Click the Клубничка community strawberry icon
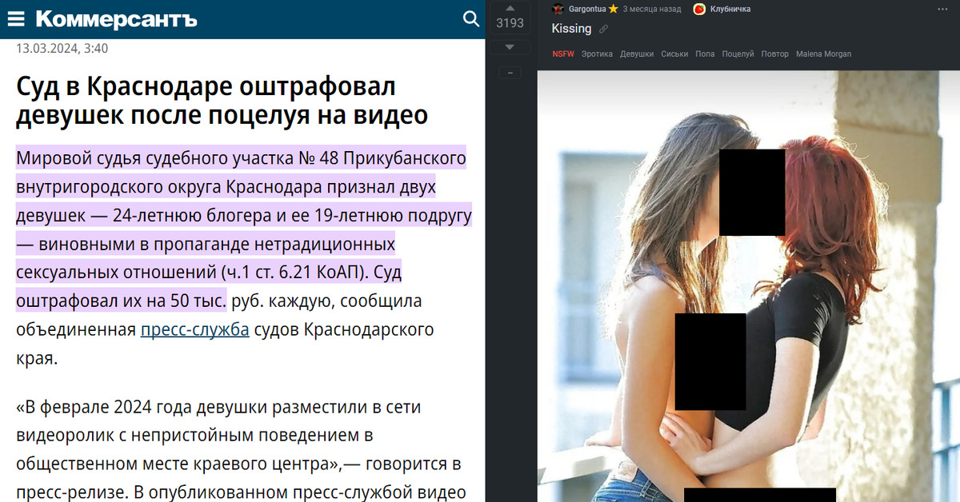Screen dimensions: 960x502 click(699, 9)
